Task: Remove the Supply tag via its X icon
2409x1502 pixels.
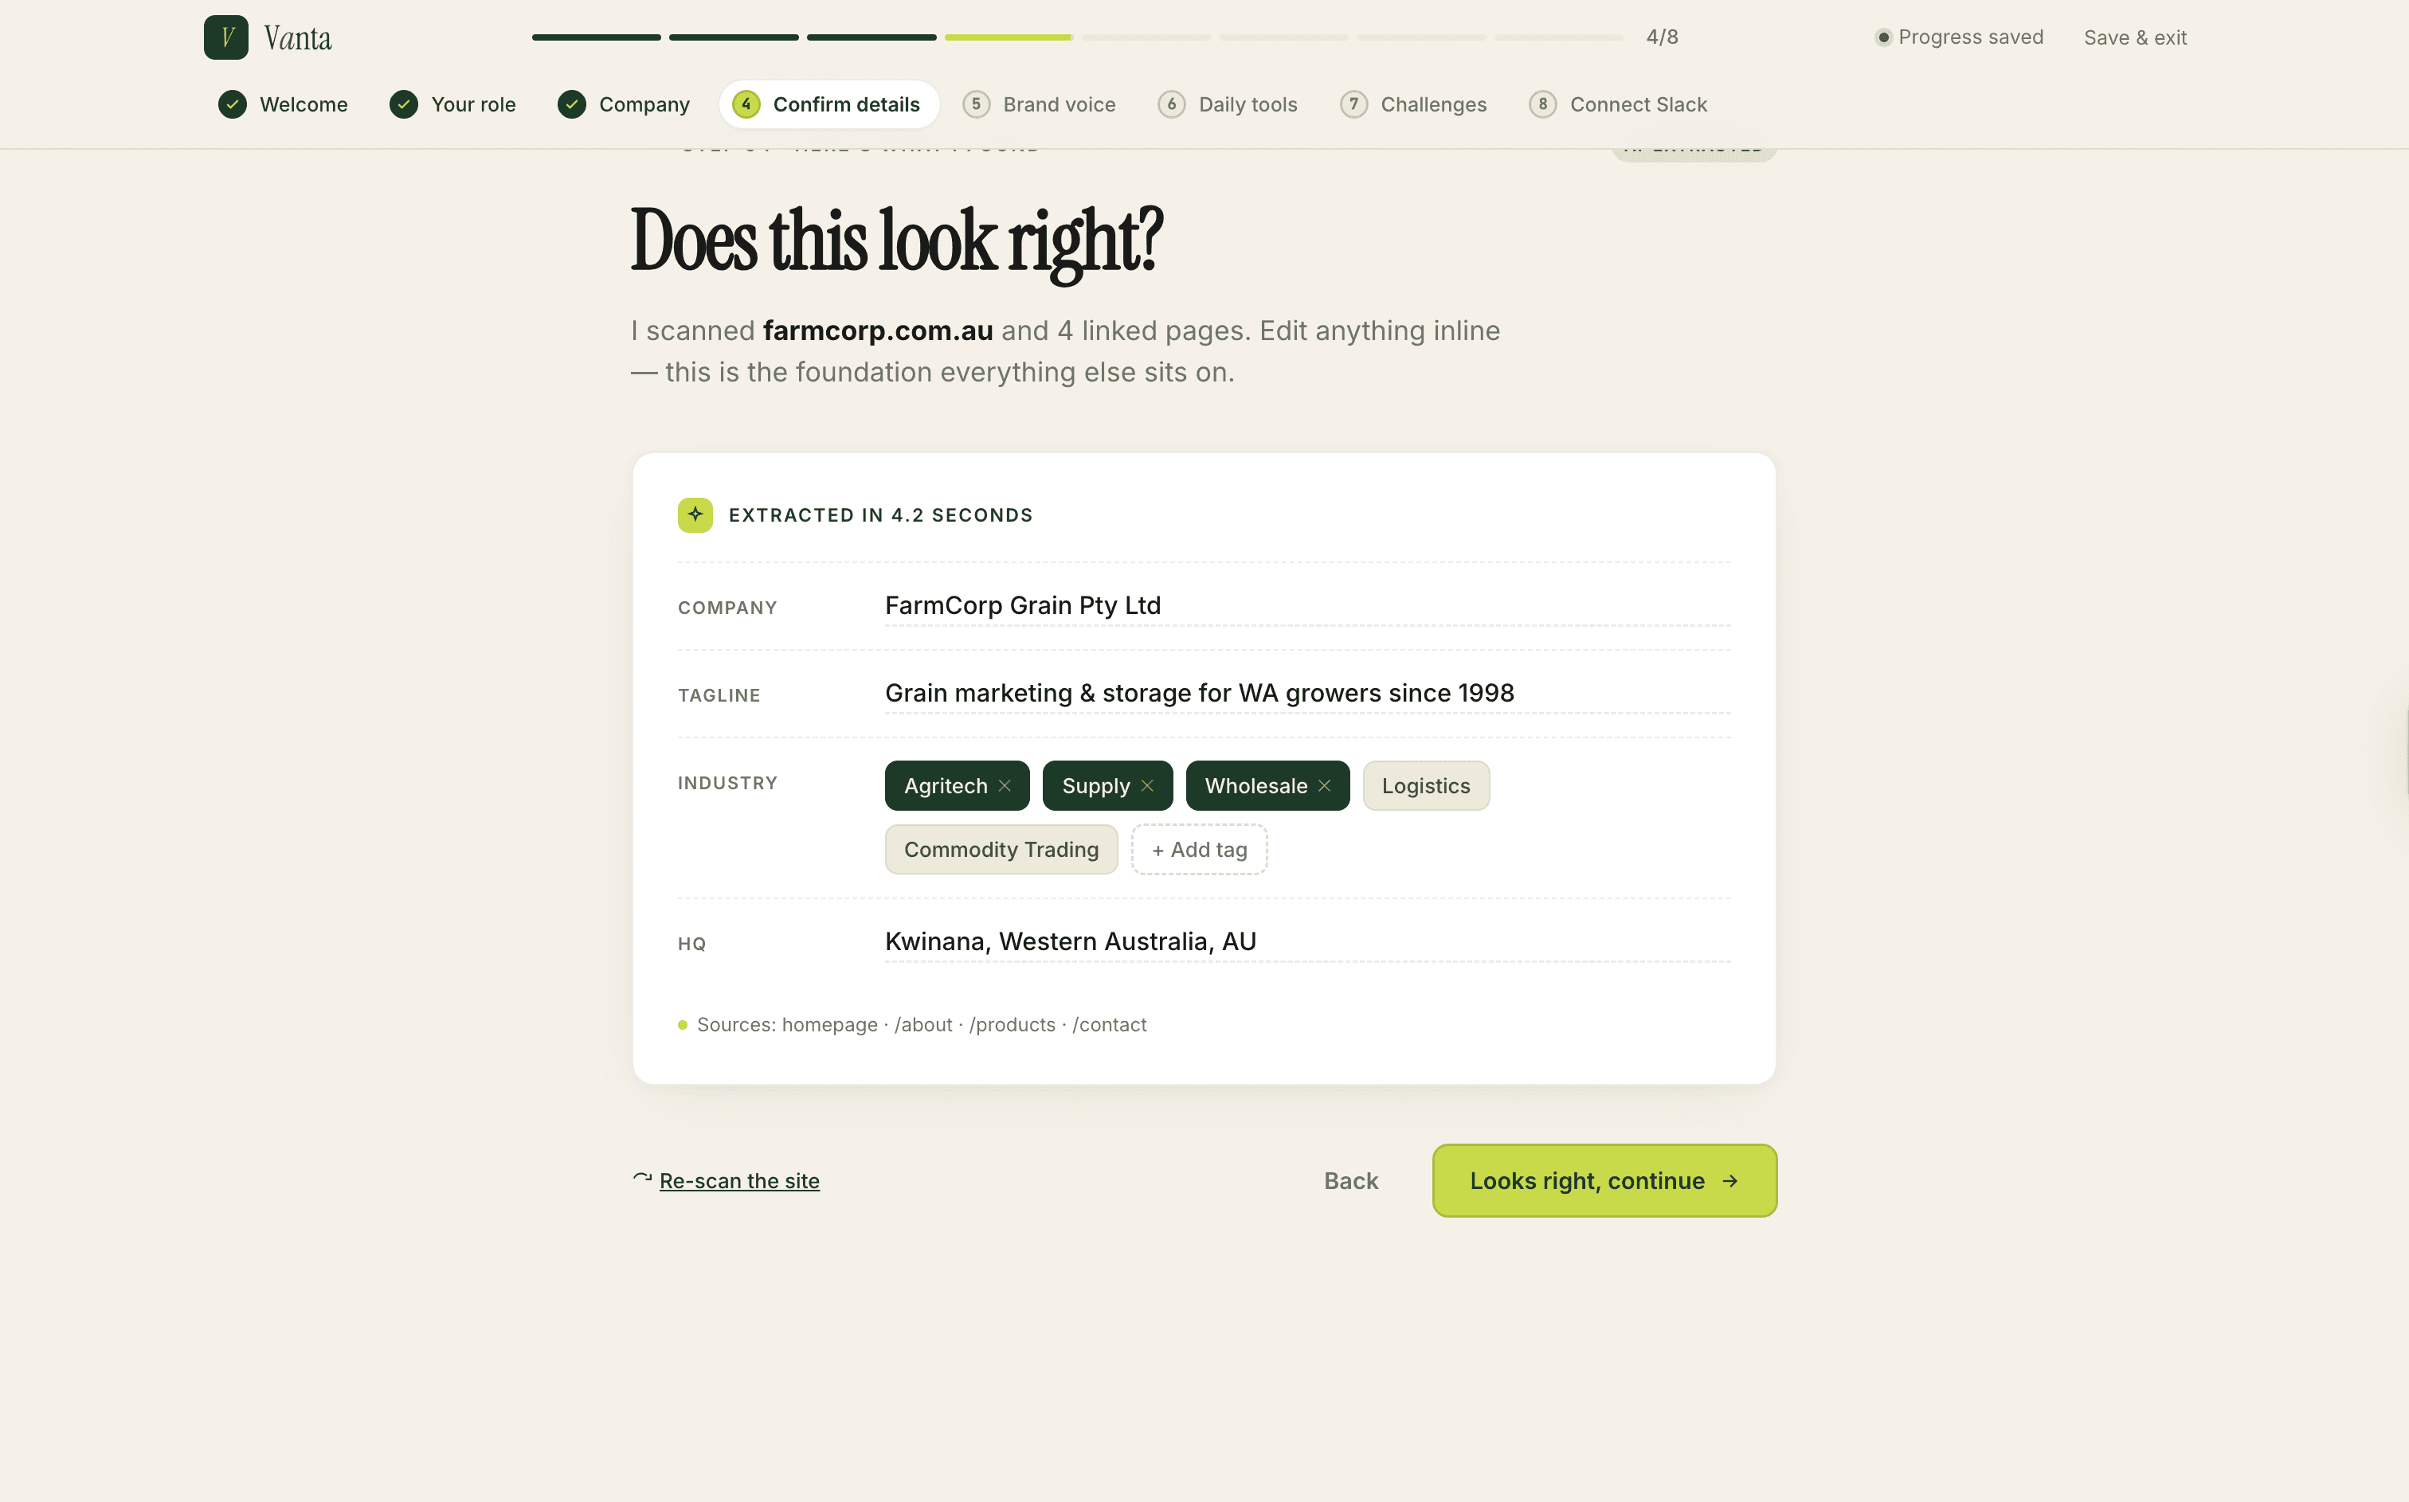Action: click(x=1147, y=784)
